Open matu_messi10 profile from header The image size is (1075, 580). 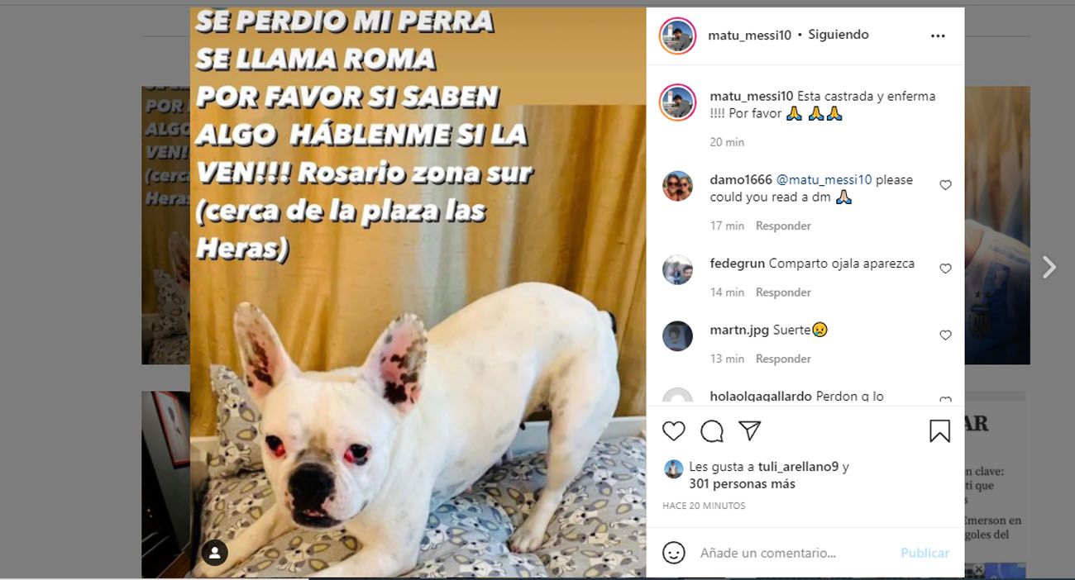tap(750, 35)
